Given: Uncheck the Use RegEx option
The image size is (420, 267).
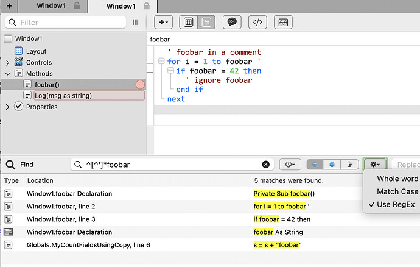Looking at the screenshot, I should coord(396,205).
